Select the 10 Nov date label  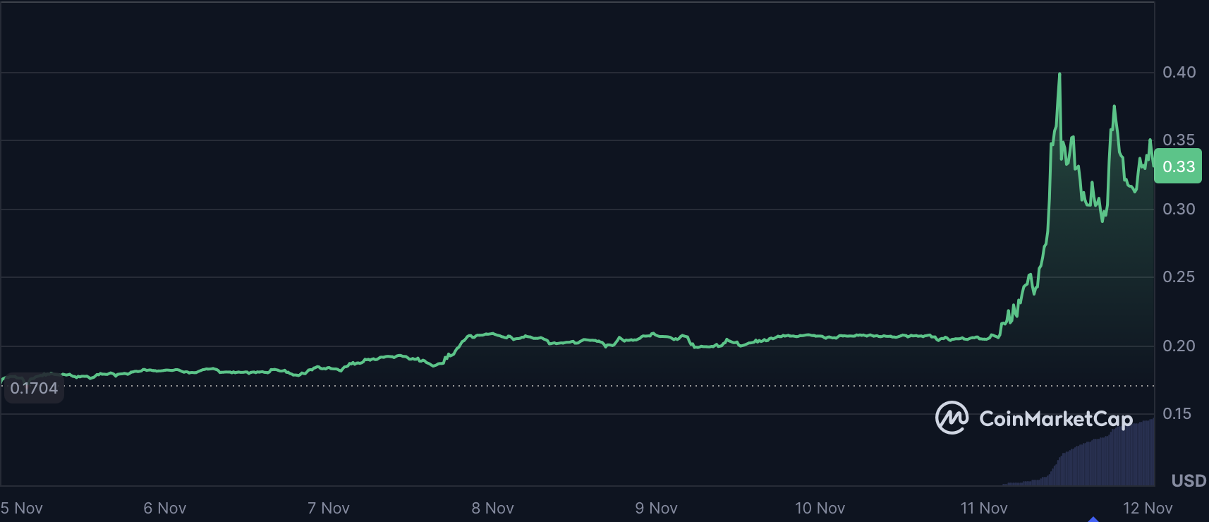[x=820, y=508]
